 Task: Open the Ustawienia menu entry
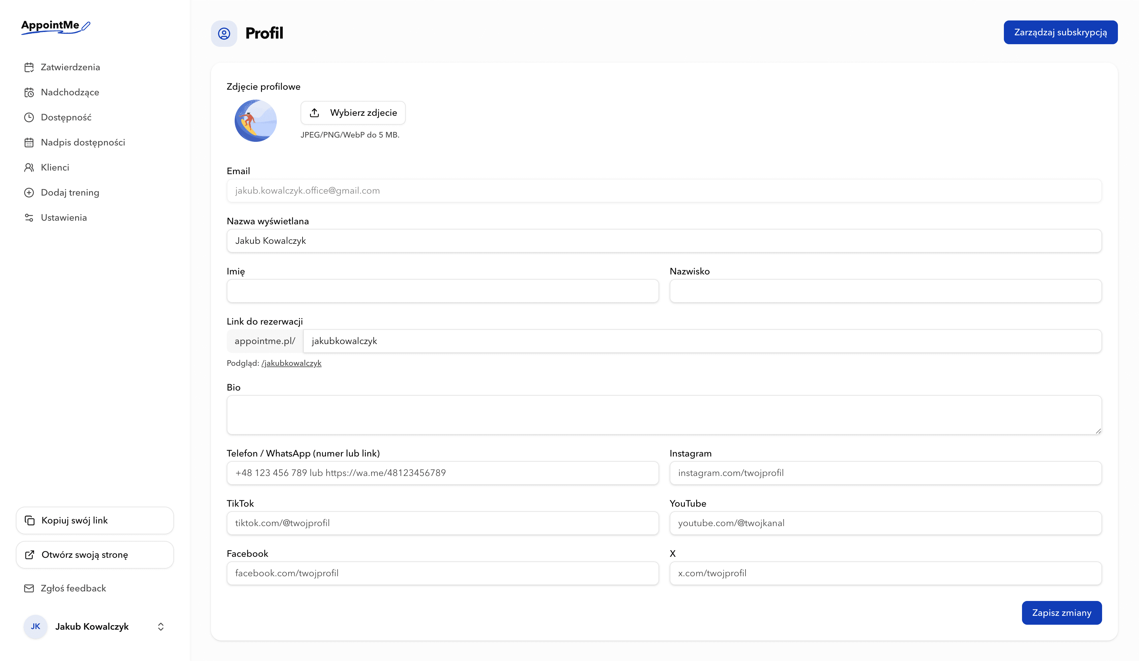64,218
